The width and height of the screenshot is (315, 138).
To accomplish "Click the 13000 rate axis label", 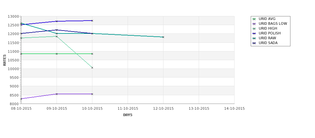I will coord(14,16).
